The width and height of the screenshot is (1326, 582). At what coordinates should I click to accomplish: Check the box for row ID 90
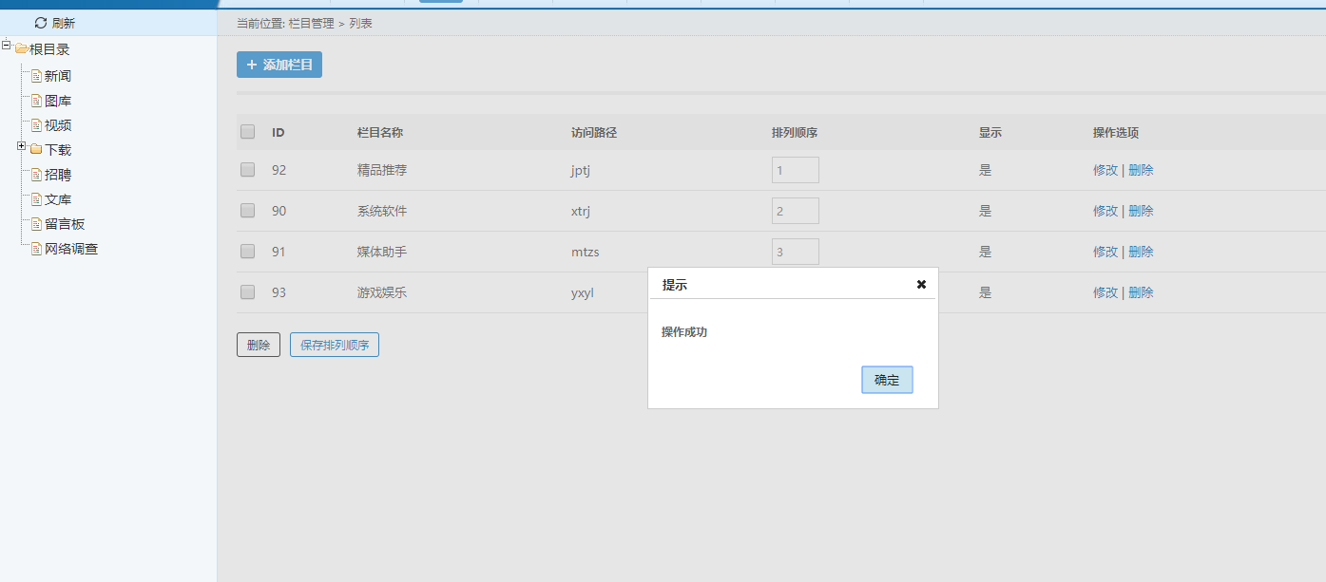[247, 211]
